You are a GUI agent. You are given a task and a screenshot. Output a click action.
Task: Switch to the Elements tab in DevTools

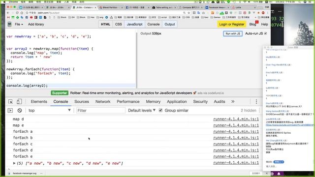(x=39, y=102)
